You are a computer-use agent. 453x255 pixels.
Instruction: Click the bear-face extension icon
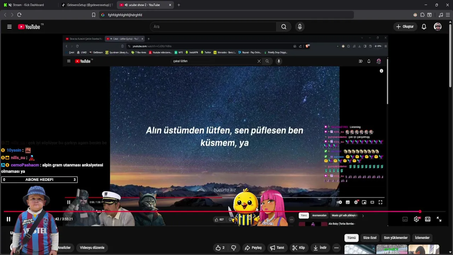pos(415,15)
